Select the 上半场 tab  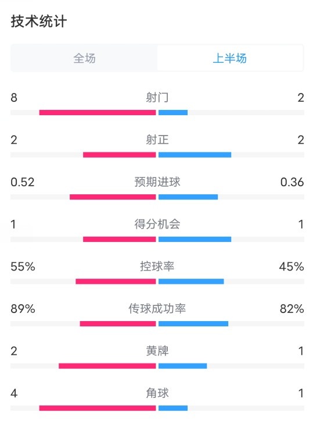pos(230,58)
